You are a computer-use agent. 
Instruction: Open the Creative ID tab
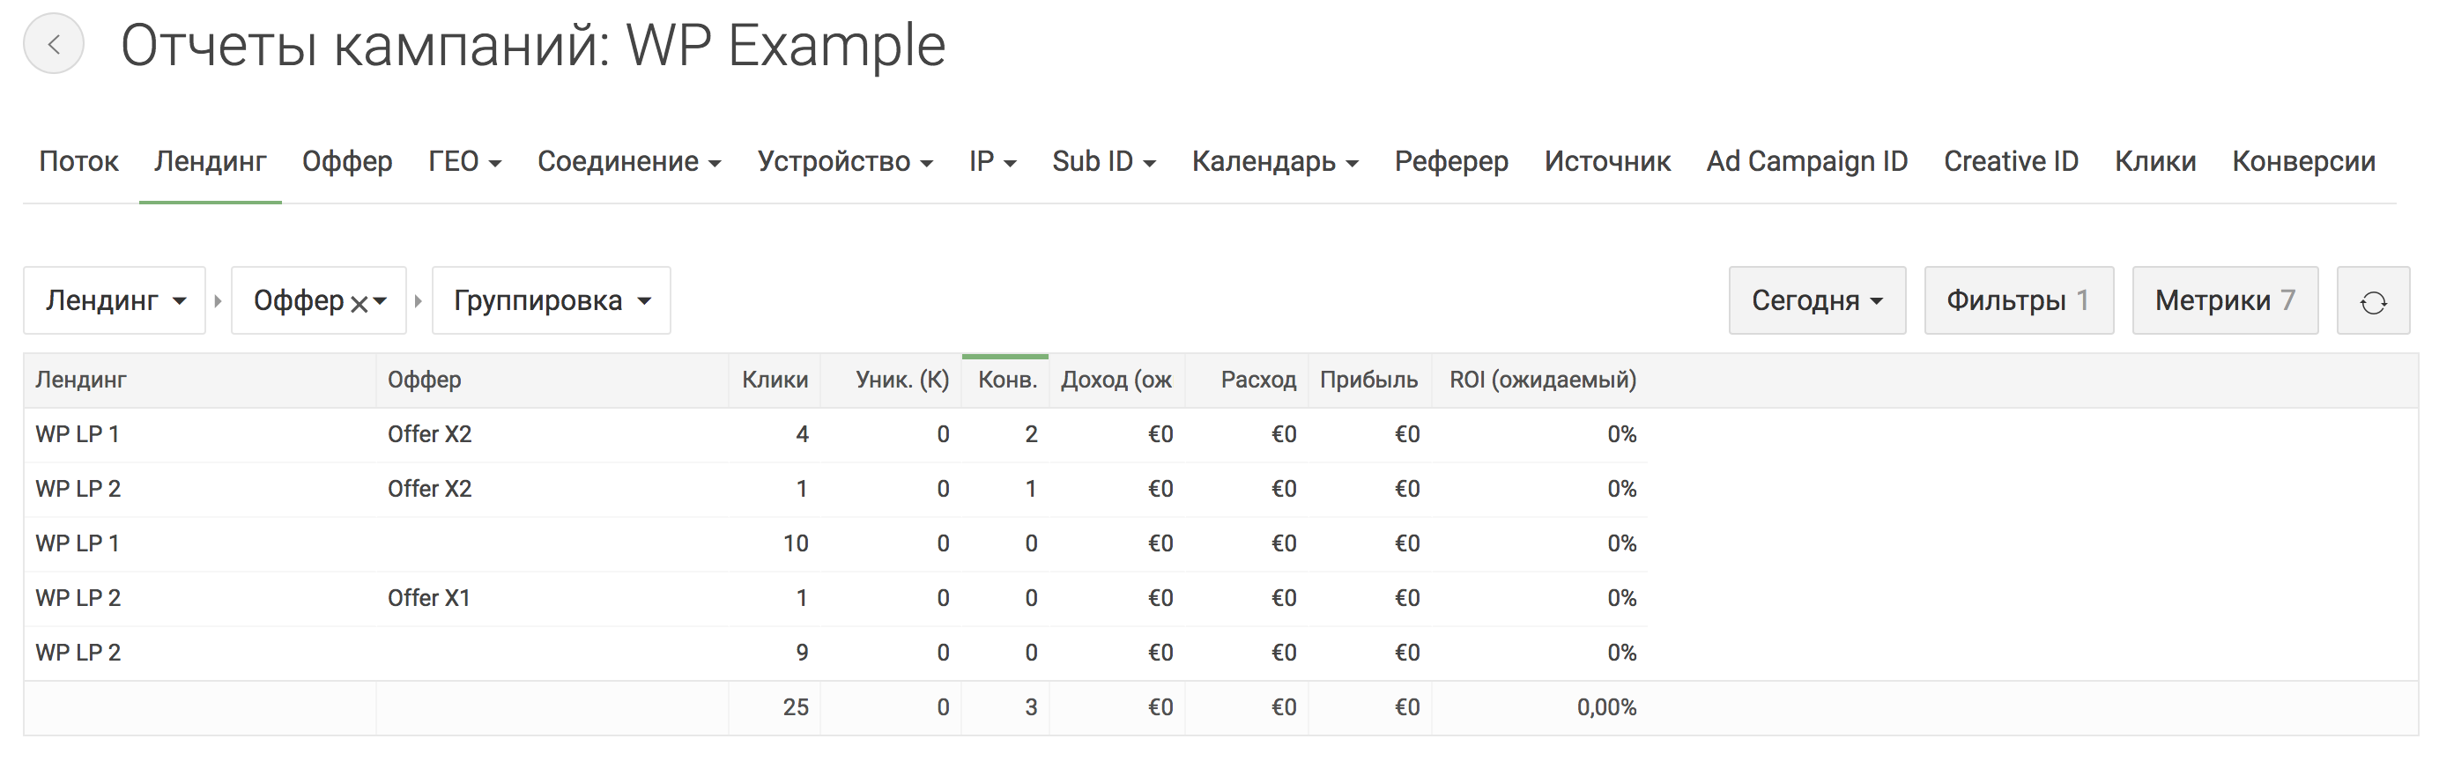(x=2010, y=162)
